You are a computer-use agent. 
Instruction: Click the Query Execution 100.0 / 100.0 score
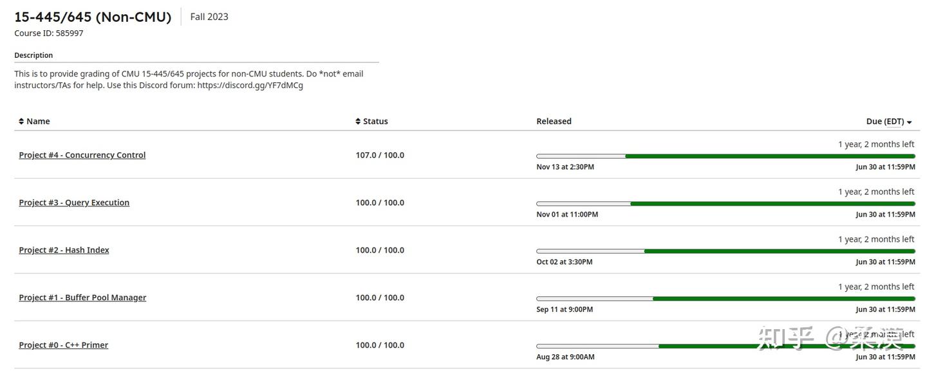380,202
